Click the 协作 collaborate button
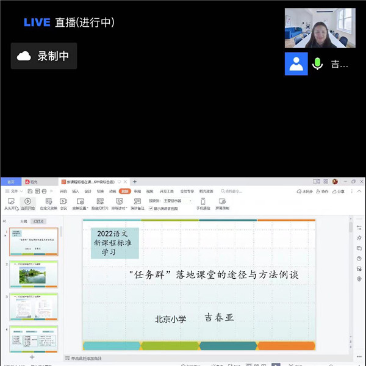Image resolution: width=366 pixels, height=366 pixels. pyautogui.click(x=322, y=192)
